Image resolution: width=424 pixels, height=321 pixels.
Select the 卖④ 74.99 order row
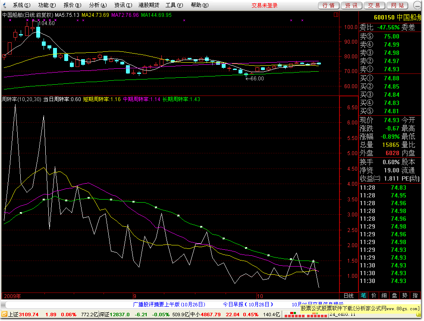390,44
